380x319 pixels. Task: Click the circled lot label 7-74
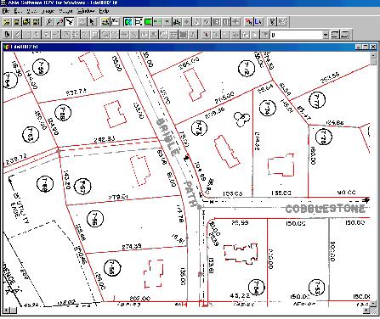click(x=267, y=108)
